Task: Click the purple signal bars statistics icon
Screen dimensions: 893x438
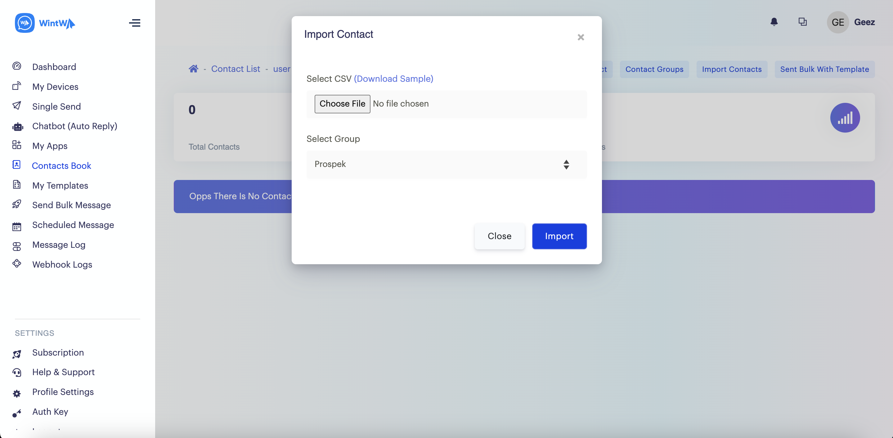Action: (x=845, y=118)
